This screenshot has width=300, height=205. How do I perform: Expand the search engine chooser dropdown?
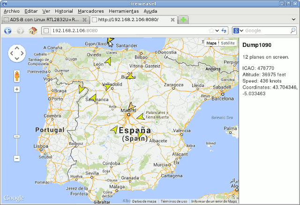pos(241,30)
